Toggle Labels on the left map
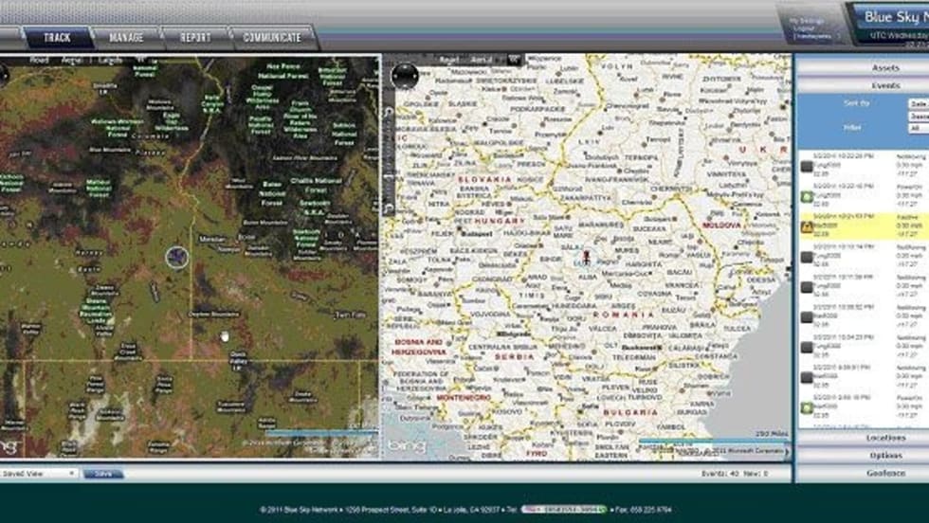929x523 pixels. pyautogui.click(x=110, y=60)
